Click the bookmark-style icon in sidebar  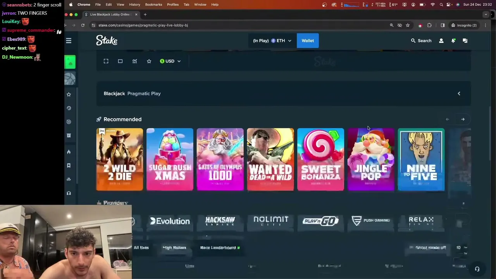[69, 165]
